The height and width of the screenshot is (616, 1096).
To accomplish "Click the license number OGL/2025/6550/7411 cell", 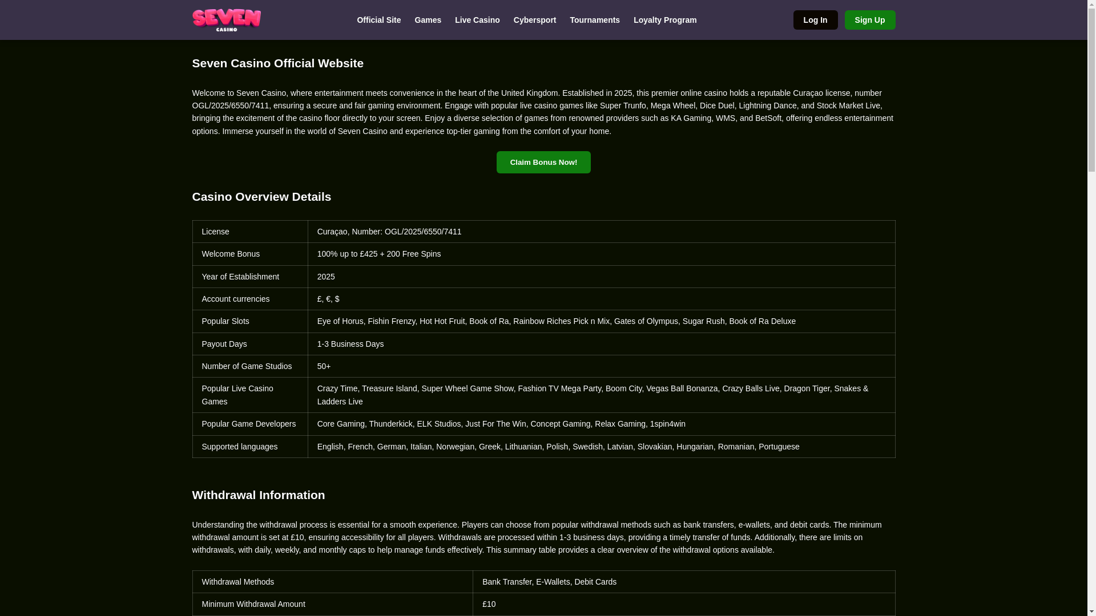I will (601, 232).
